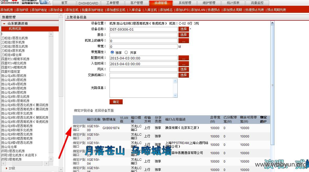Click the main panel scroll-up arrow
309x172 pixels.
pyautogui.click(x=272, y=23)
